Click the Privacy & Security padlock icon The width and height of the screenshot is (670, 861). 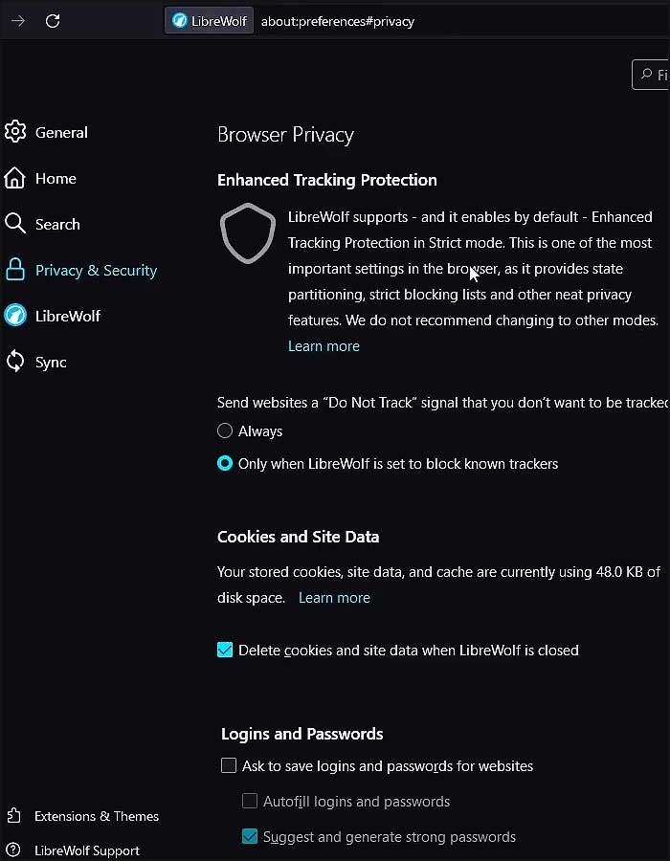tap(14, 270)
